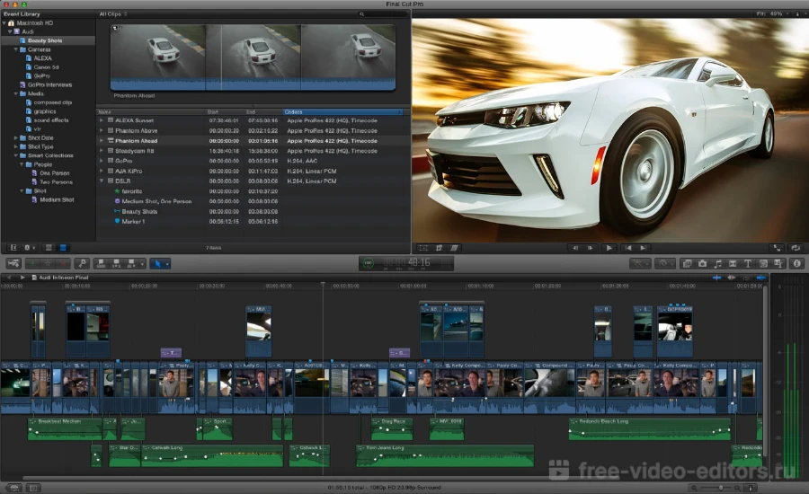Image resolution: width=809 pixels, height=494 pixels.
Task: Select the Phantom Above clip row
Action: pyautogui.click(x=253, y=131)
